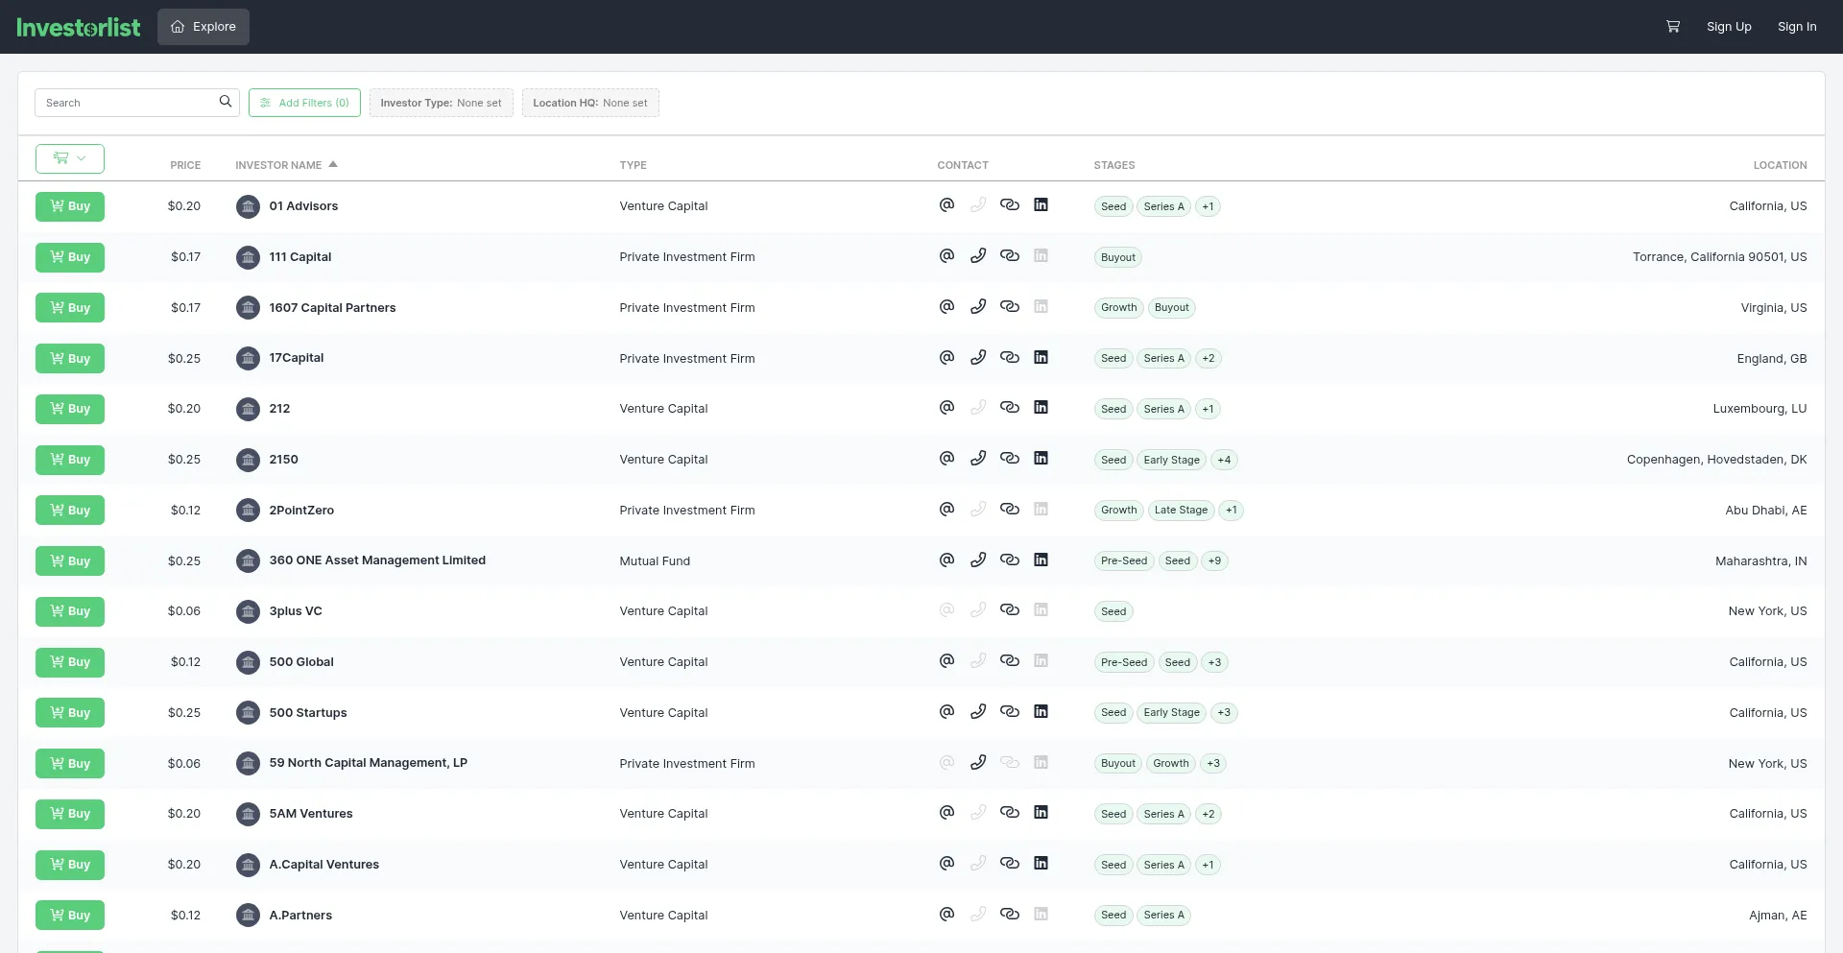Image resolution: width=1843 pixels, height=953 pixels.
Task: Expand +9 stages for 360 ONE Asset Management
Action: click(1214, 561)
